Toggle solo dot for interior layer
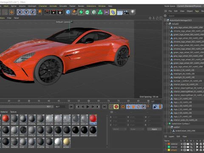This screenshot has height=153, width=204. tap(181, 147)
